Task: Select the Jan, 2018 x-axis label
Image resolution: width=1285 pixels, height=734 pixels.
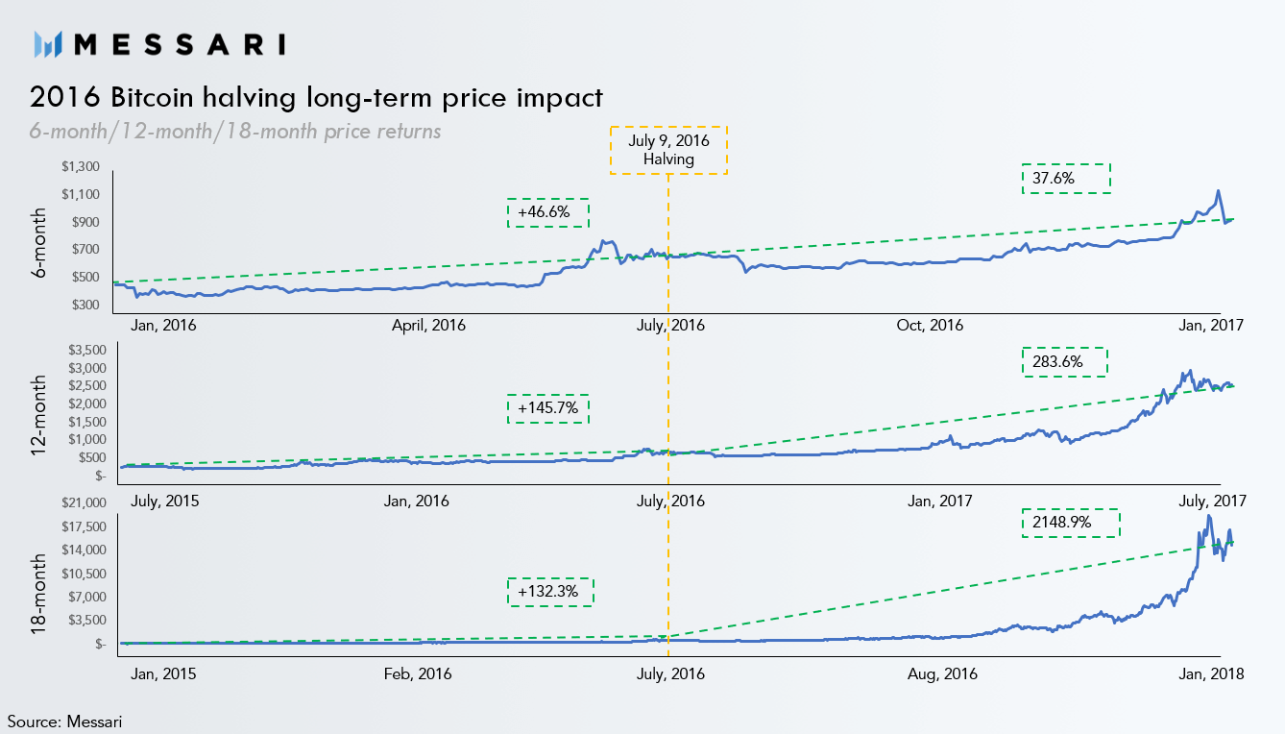Action: click(x=1211, y=673)
